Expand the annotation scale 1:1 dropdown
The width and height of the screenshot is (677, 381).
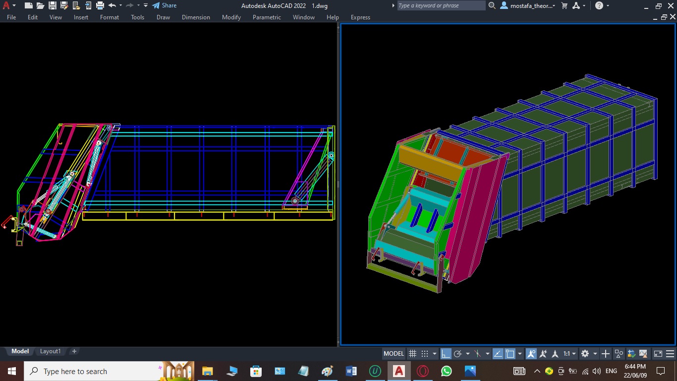point(570,354)
